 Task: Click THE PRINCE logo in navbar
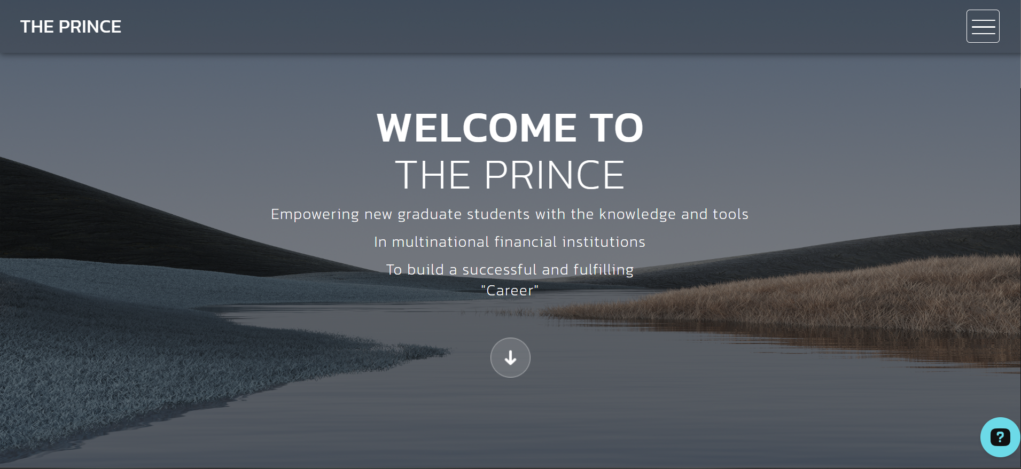pyautogui.click(x=71, y=27)
